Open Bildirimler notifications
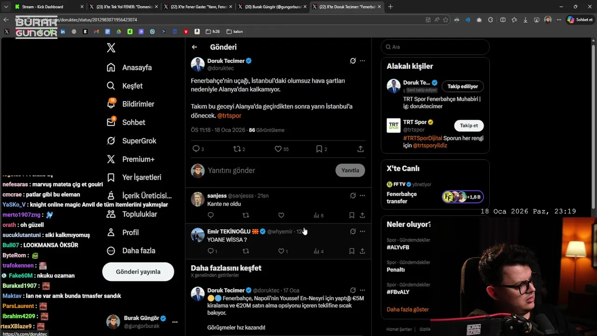The image size is (597, 336). pos(130,104)
